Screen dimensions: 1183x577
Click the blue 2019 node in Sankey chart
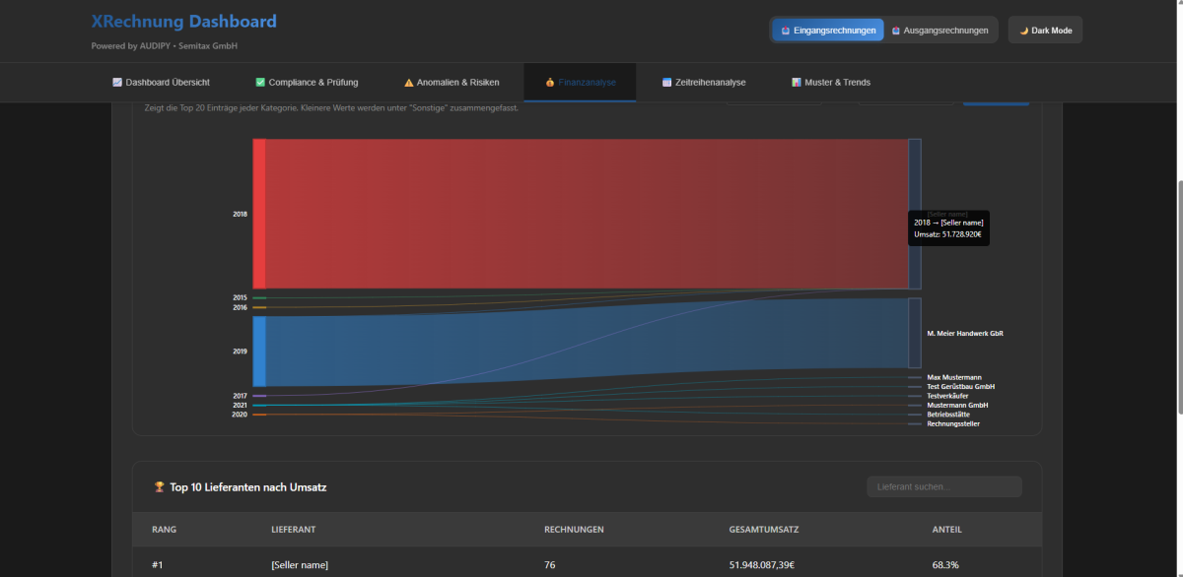point(259,351)
